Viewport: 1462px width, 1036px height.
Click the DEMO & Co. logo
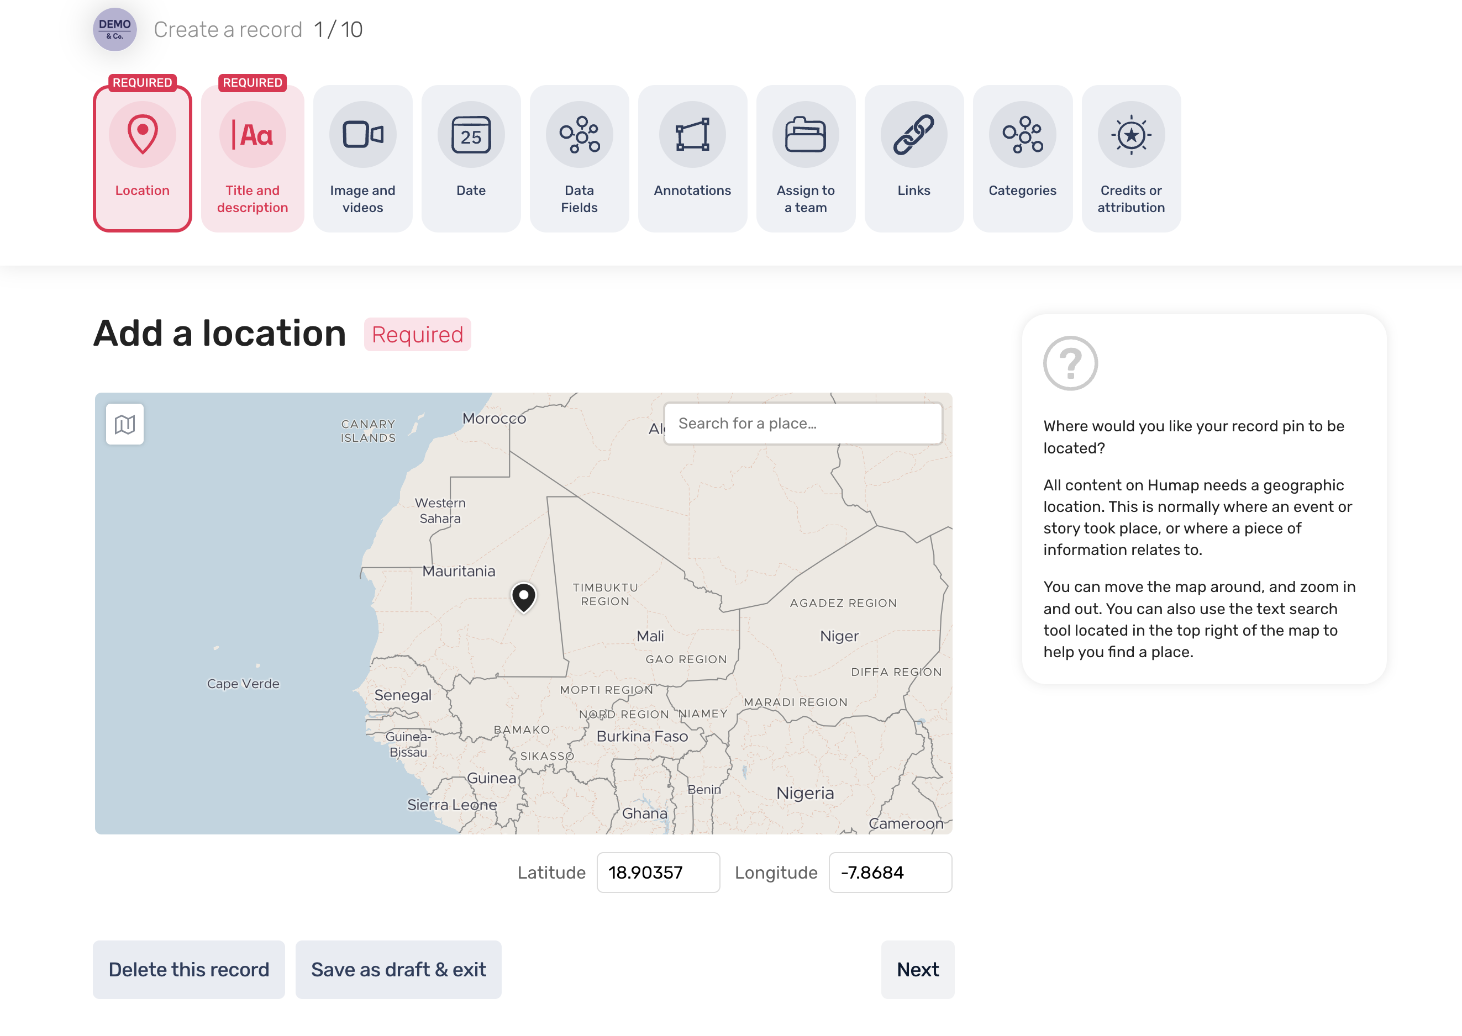pos(115,29)
